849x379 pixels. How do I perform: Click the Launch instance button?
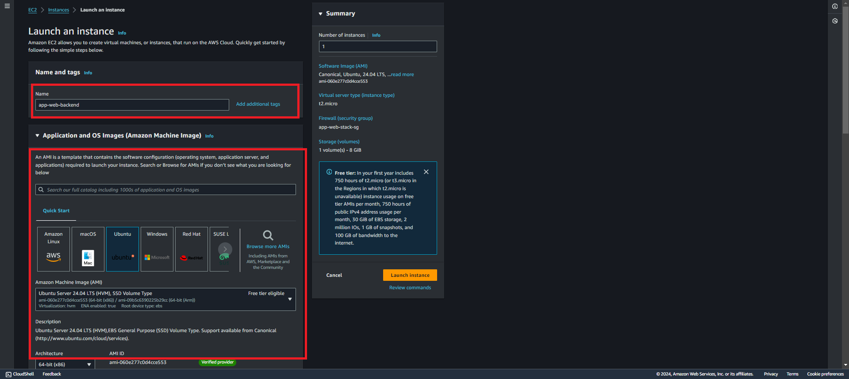point(410,275)
